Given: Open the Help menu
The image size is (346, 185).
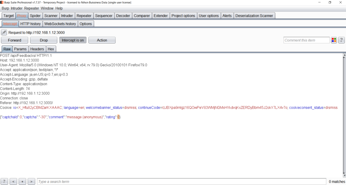Looking at the screenshot, I should click(59, 8).
